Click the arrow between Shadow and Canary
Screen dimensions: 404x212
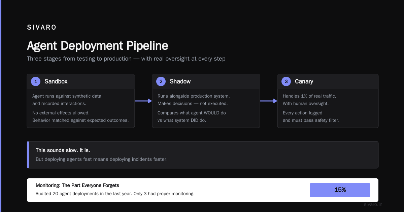(x=269, y=101)
